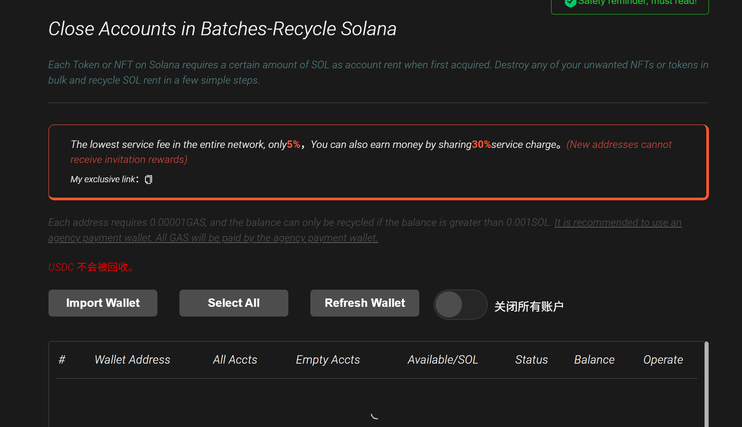Image resolution: width=742 pixels, height=427 pixels.
Task: Click the USDC 不会被回收 warning text
Action: [90, 267]
